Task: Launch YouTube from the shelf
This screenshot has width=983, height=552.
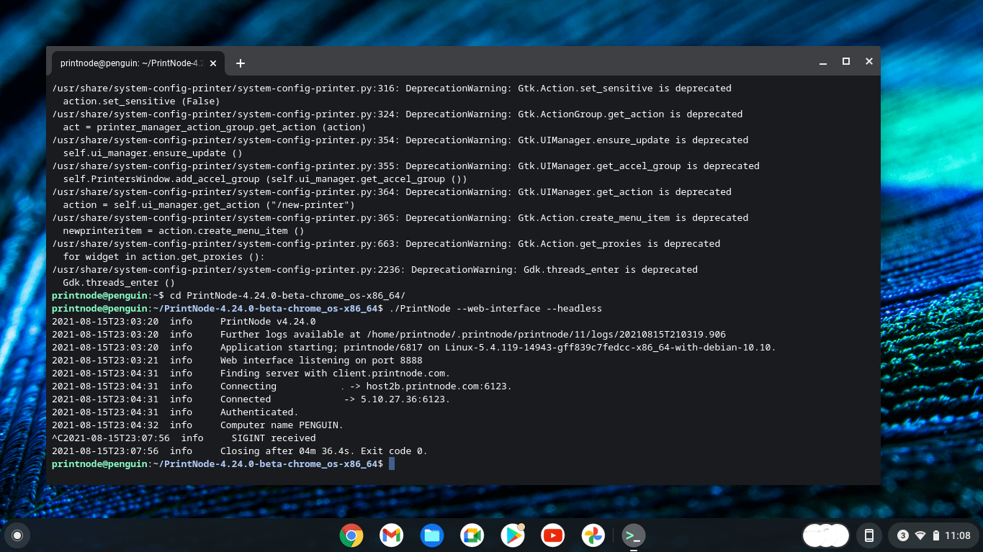Action: 553,535
